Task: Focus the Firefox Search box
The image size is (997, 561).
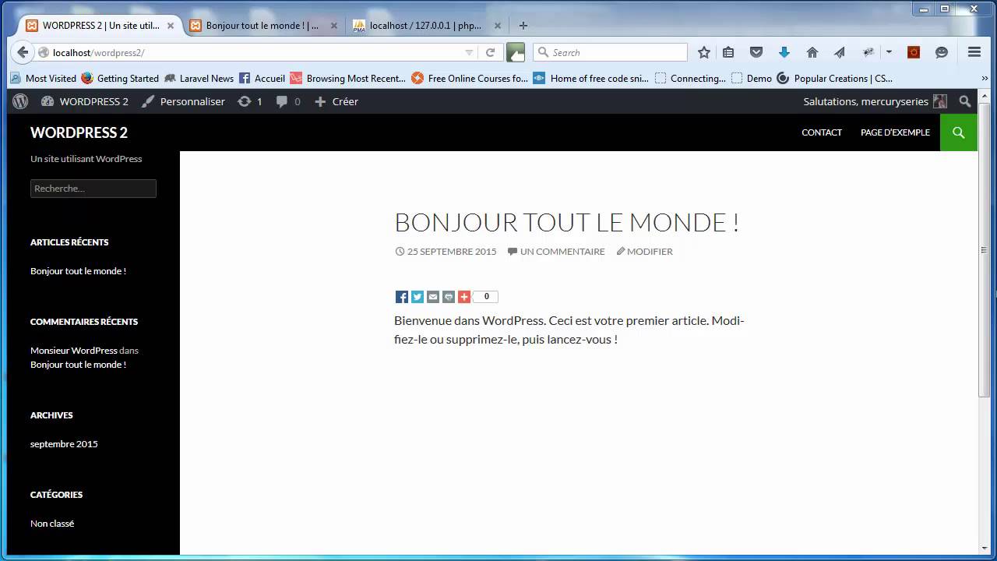Action: coord(611,52)
